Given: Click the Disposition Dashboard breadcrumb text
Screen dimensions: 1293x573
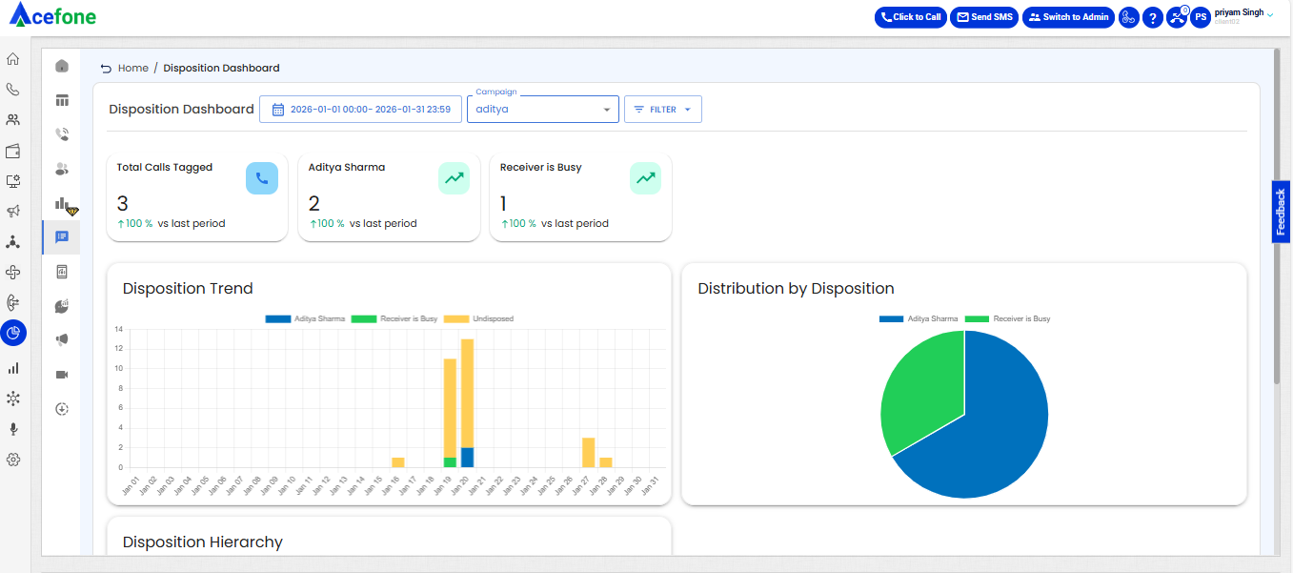Looking at the screenshot, I should [221, 69].
